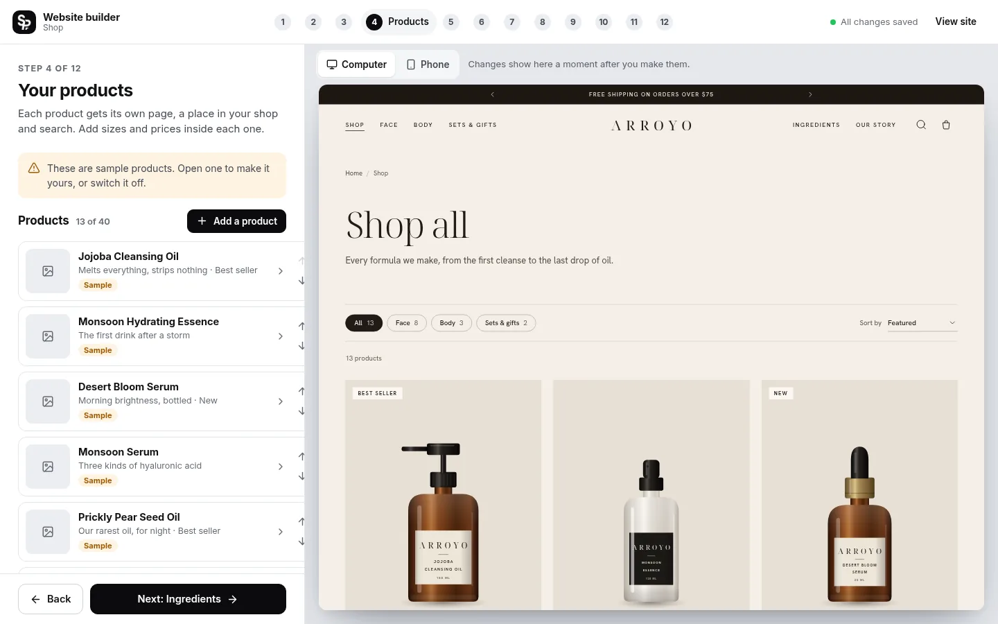Open View site link
The width and height of the screenshot is (998, 624).
(x=956, y=22)
